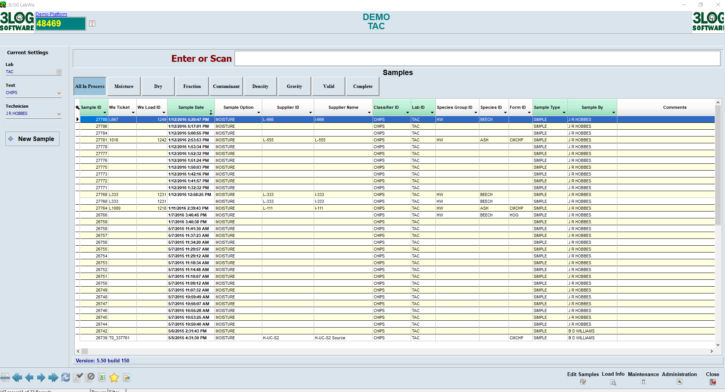Click the New Sample button
The width and height of the screenshot is (725, 392).
tap(33, 139)
